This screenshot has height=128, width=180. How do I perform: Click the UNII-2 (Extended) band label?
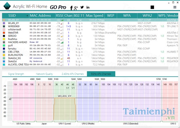tap(131, 124)
